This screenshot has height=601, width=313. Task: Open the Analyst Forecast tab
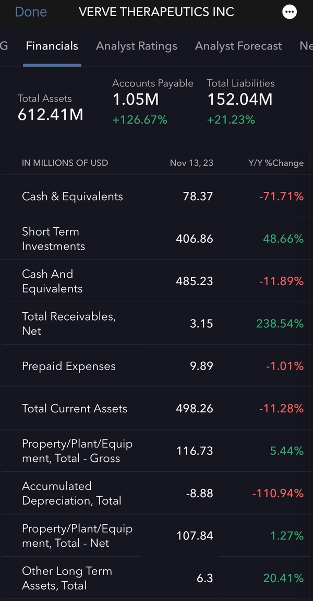pos(238,46)
